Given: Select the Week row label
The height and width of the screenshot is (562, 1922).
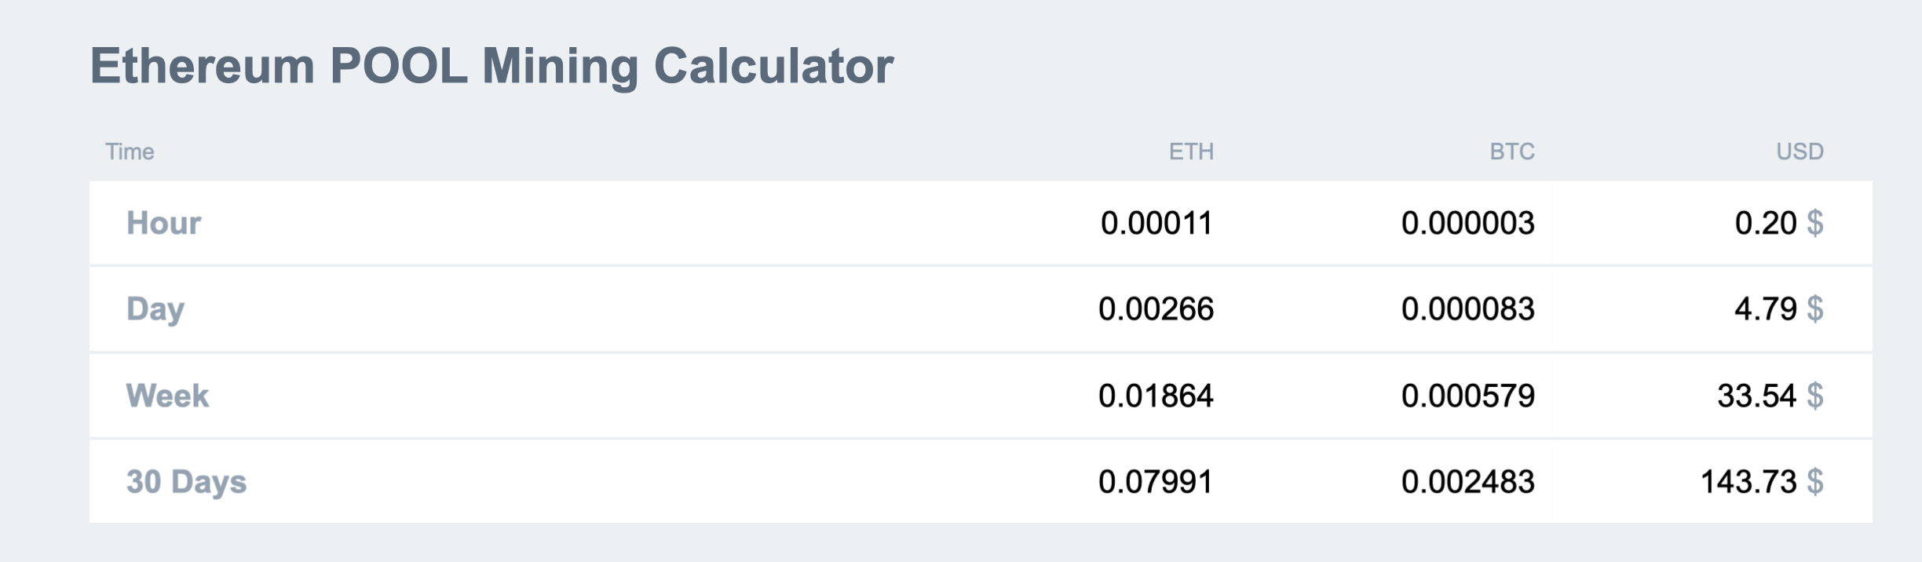Looking at the screenshot, I should coord(167,396).
